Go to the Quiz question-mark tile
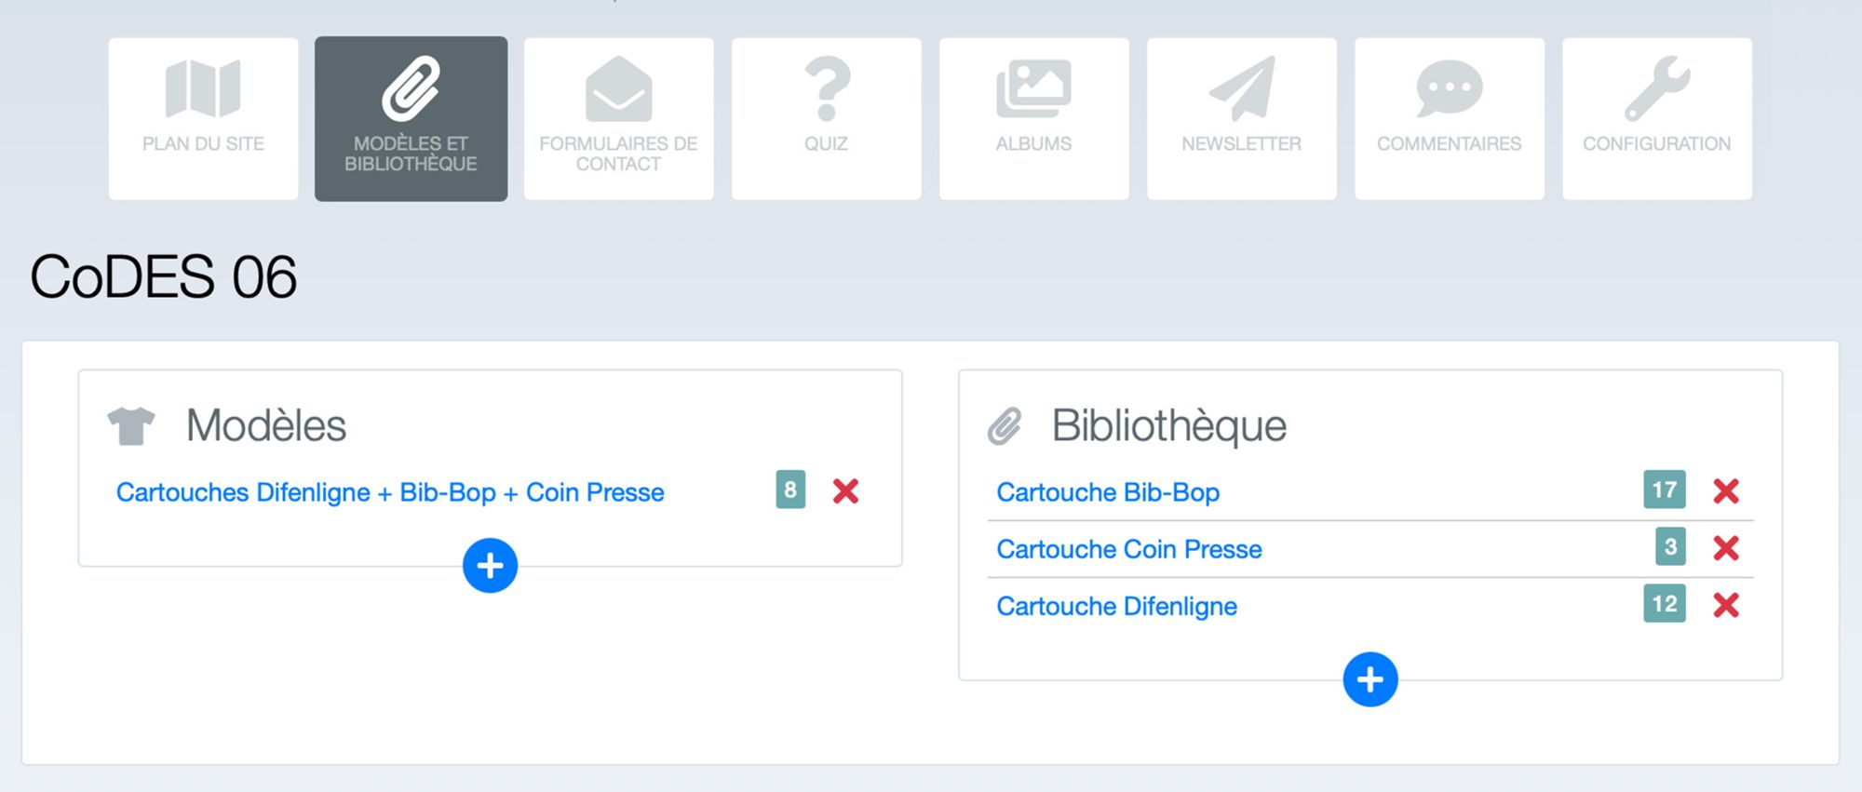 tap(826, 118)
